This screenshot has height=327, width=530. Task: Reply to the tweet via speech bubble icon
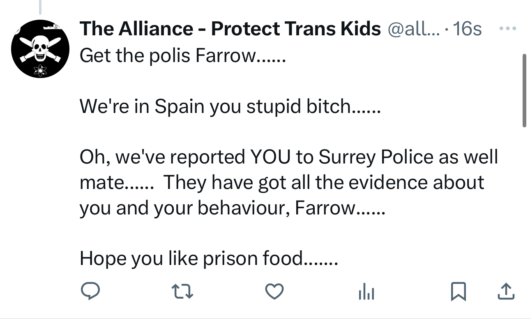[90, 291]
